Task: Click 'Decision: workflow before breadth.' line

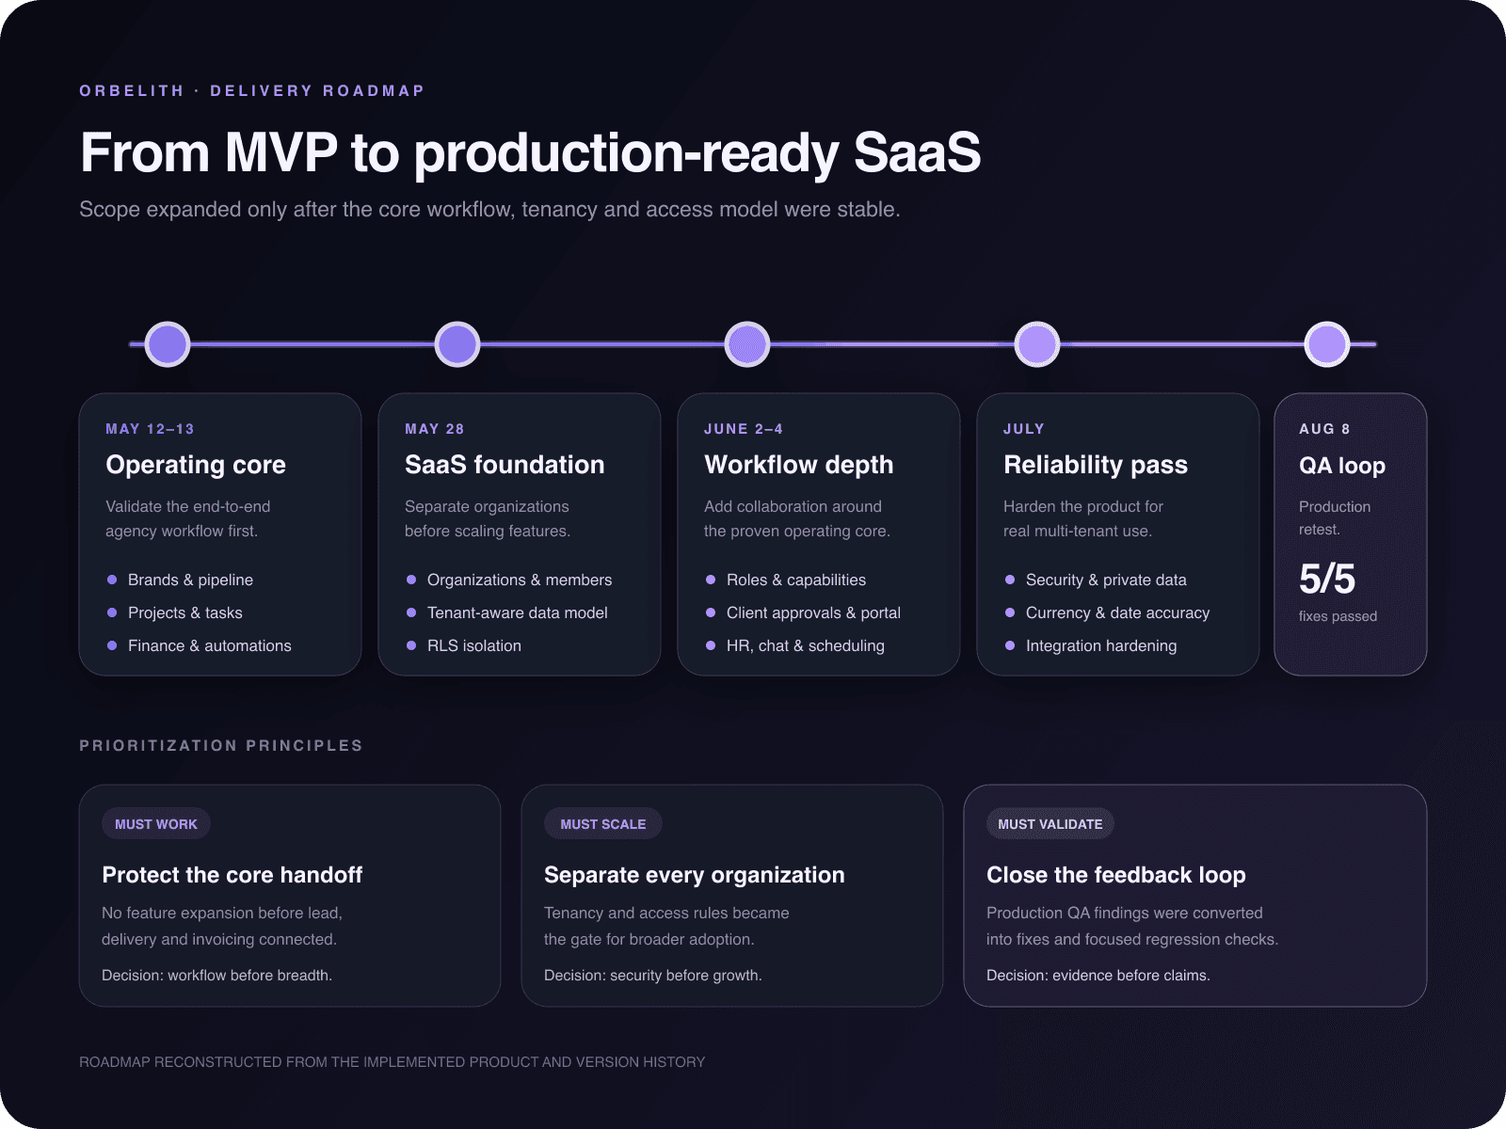Action: point(216,976)
